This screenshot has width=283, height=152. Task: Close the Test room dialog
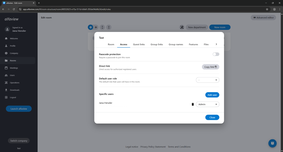tap(212, 118)
